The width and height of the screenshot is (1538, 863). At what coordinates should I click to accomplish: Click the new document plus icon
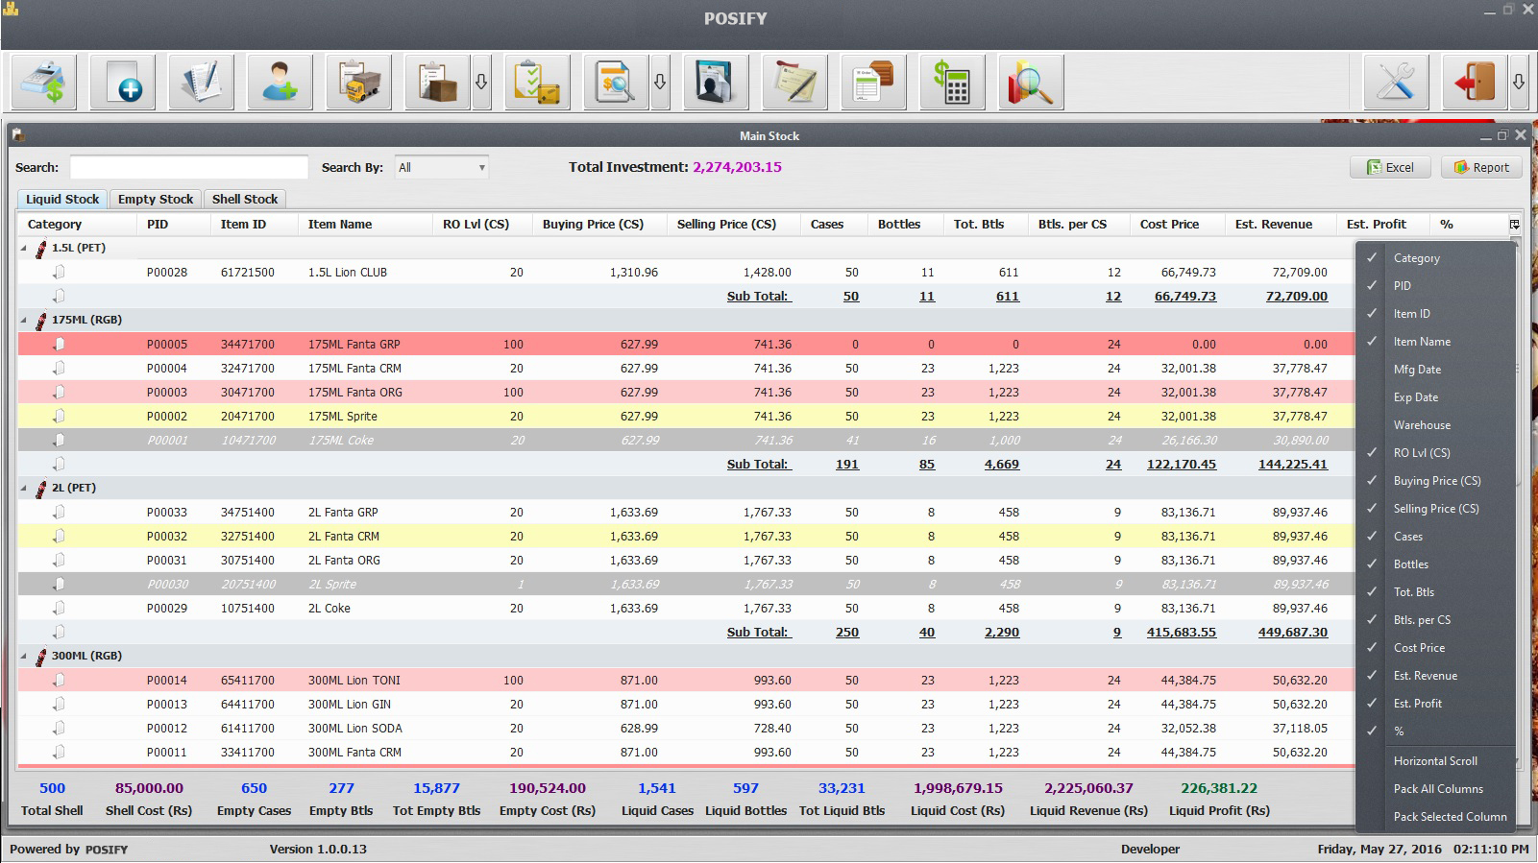123,83
